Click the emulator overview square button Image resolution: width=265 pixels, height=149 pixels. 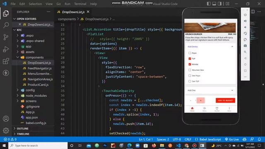click(x=245, y=71)
